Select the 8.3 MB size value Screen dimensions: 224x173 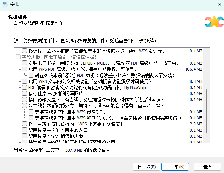pyautogui.click(x=196, y=81)
